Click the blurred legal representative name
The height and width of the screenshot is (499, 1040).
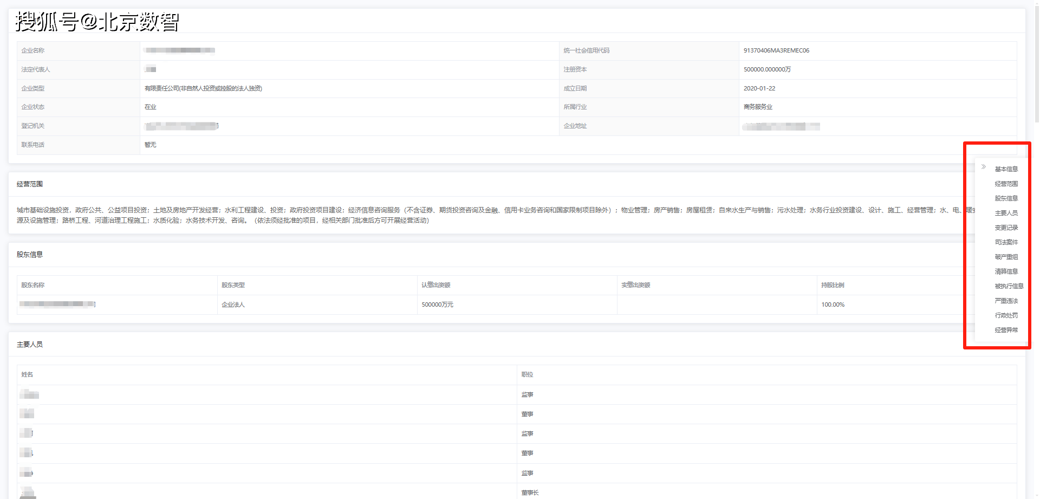[151, 69]
